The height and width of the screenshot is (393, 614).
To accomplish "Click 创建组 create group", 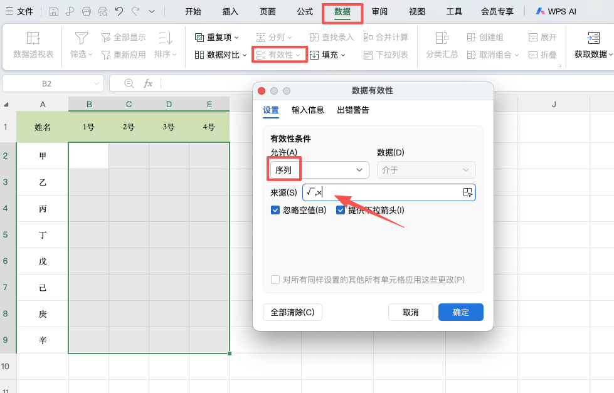I will click(x=485, y=37).
